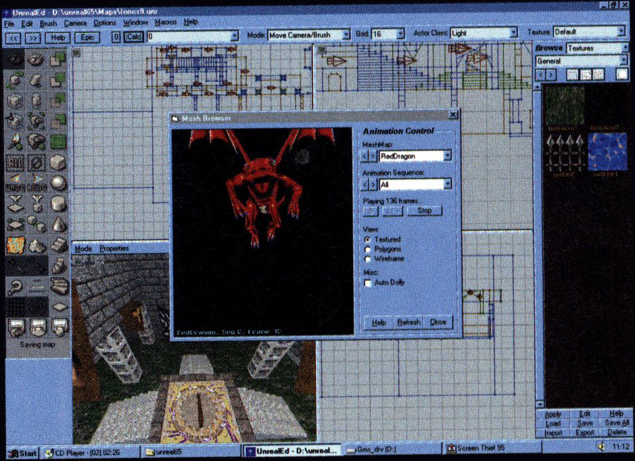Screen dimensions: 635x461
Task: Choose the sphere brush builder icon
Action: 58,183
